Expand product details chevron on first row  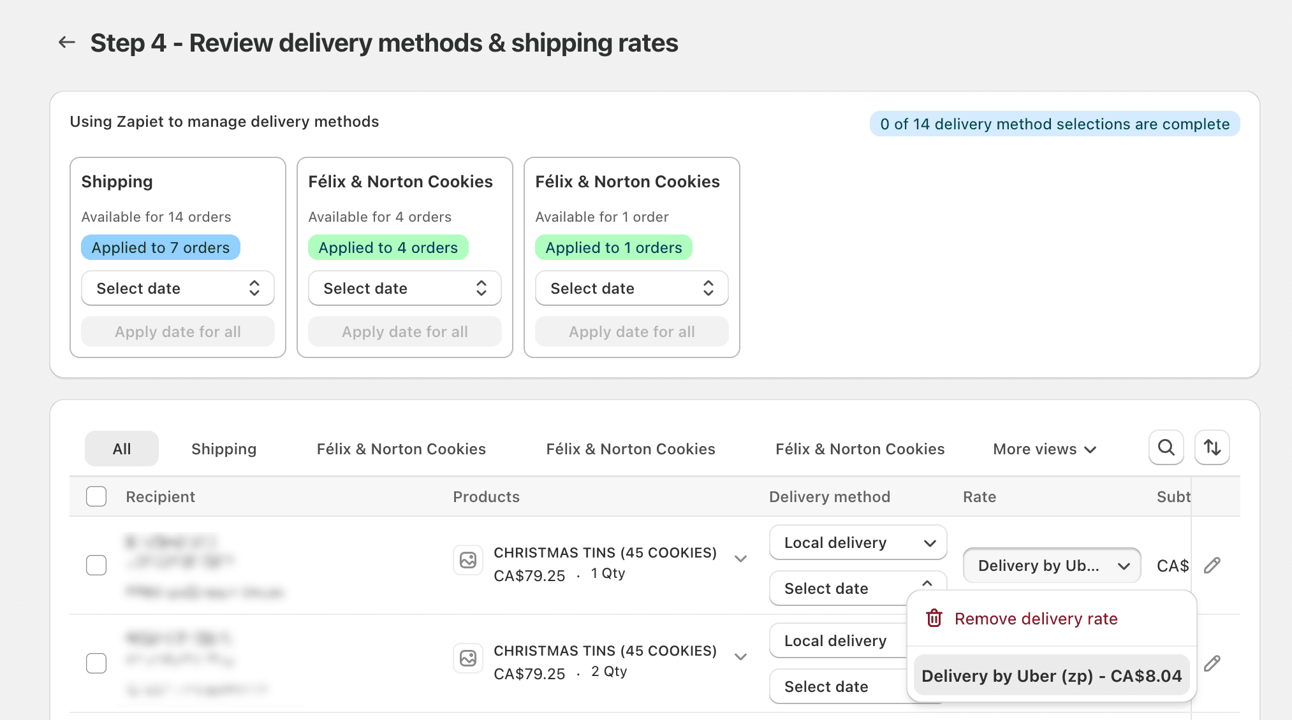[x=740, y=559]
